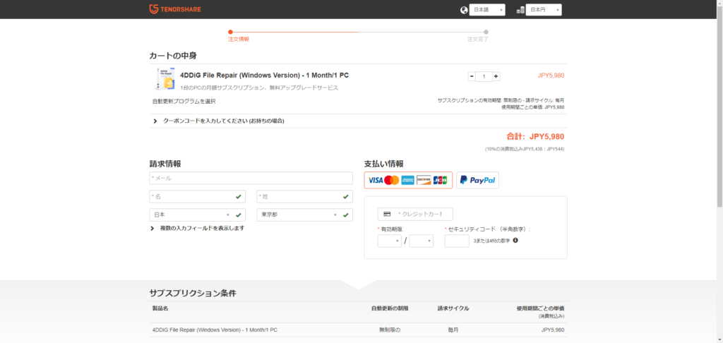
Task: Open the 日本 country dropdown
Action: tap(191, 215)
